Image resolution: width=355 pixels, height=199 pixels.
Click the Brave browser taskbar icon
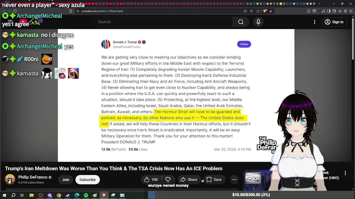click(104, 195)
